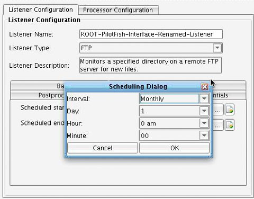254x199 pixels.
Task: Click the Interval field showing Monthly
Action: coord(169,98)
